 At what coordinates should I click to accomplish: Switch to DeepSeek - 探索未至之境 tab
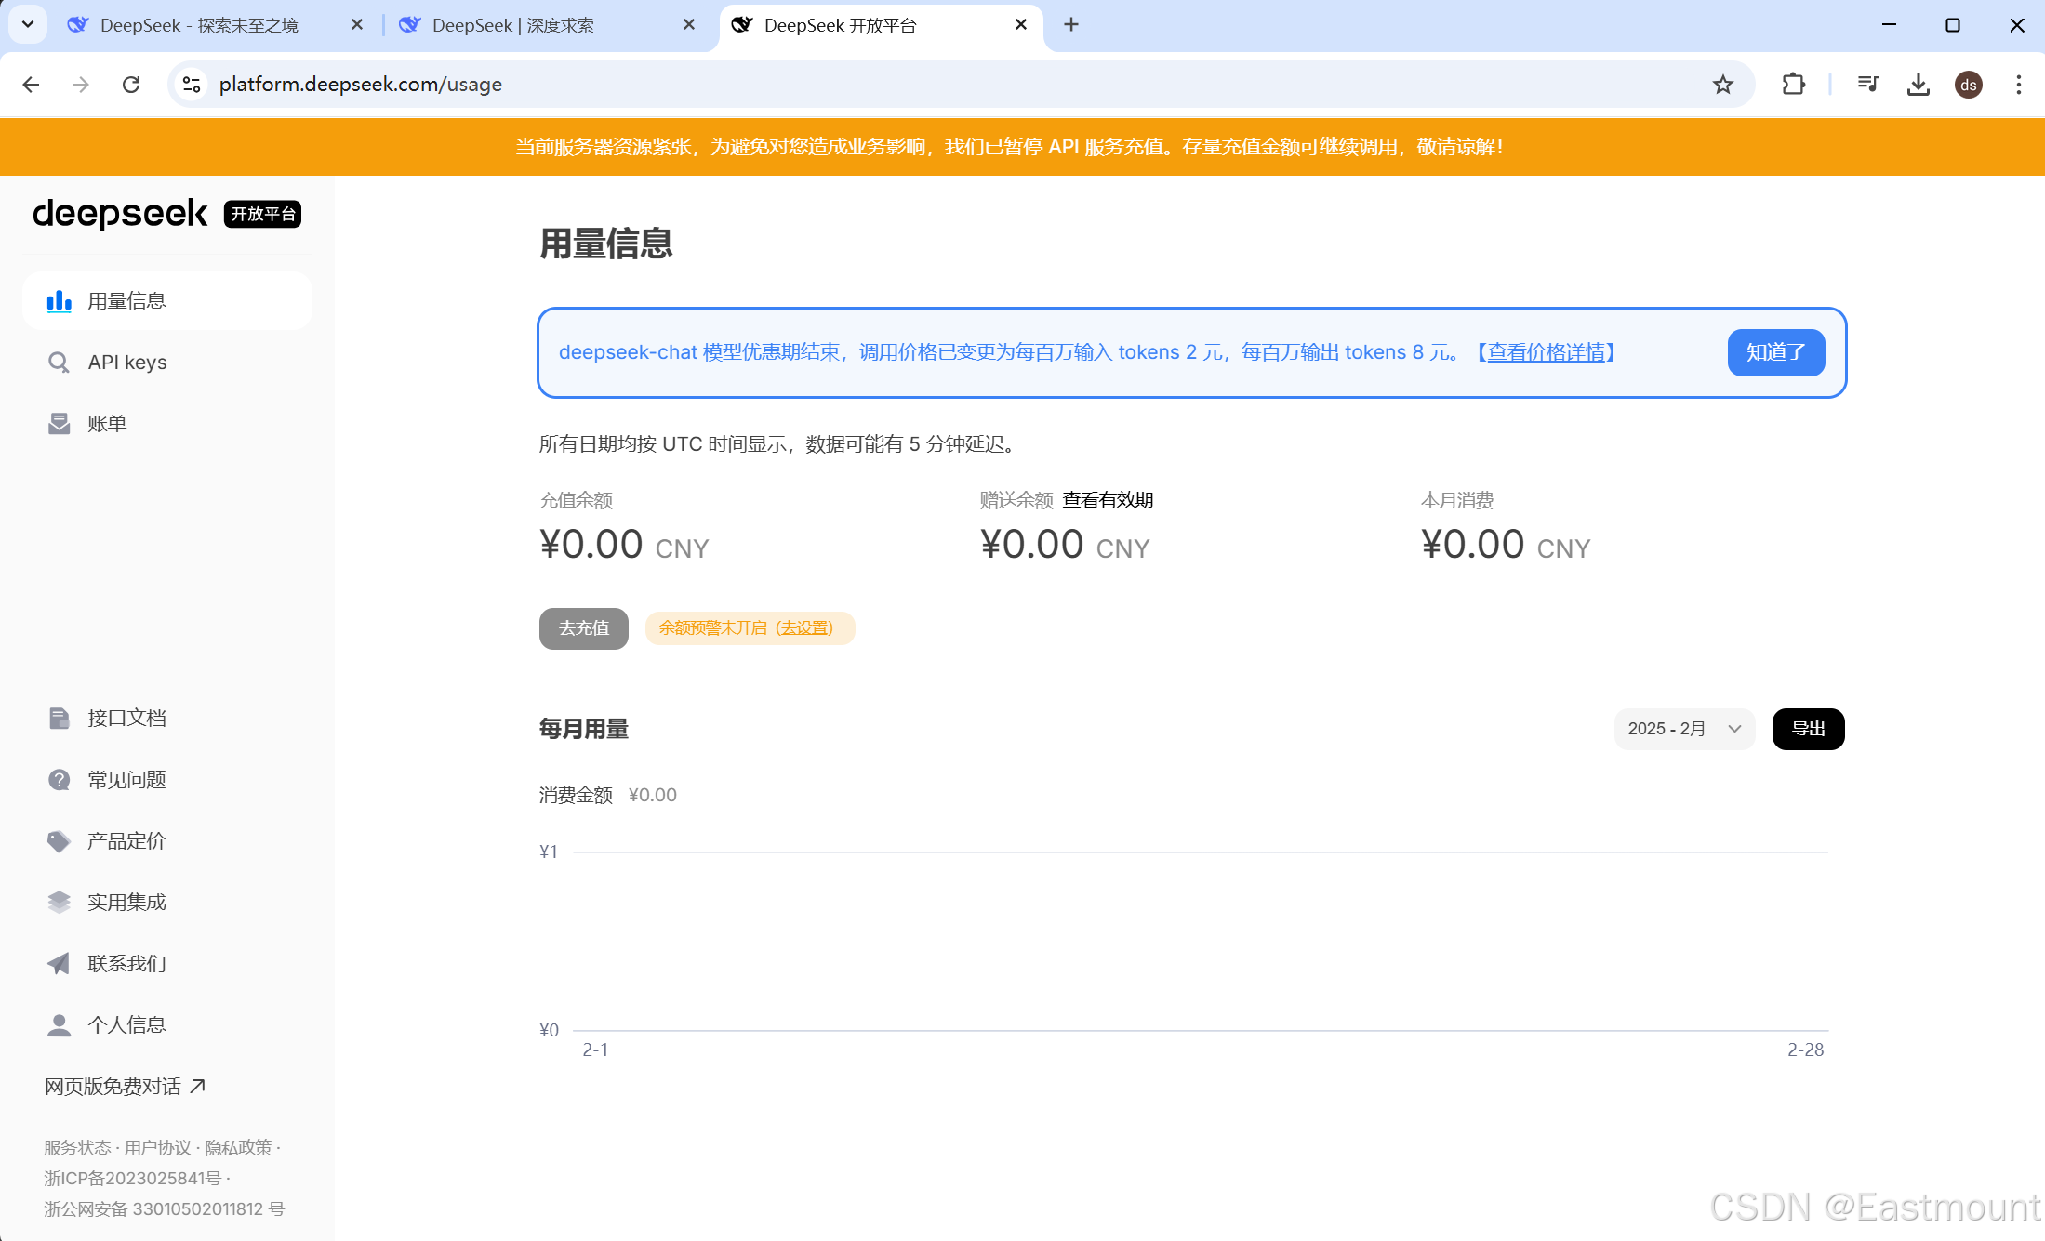199,25
